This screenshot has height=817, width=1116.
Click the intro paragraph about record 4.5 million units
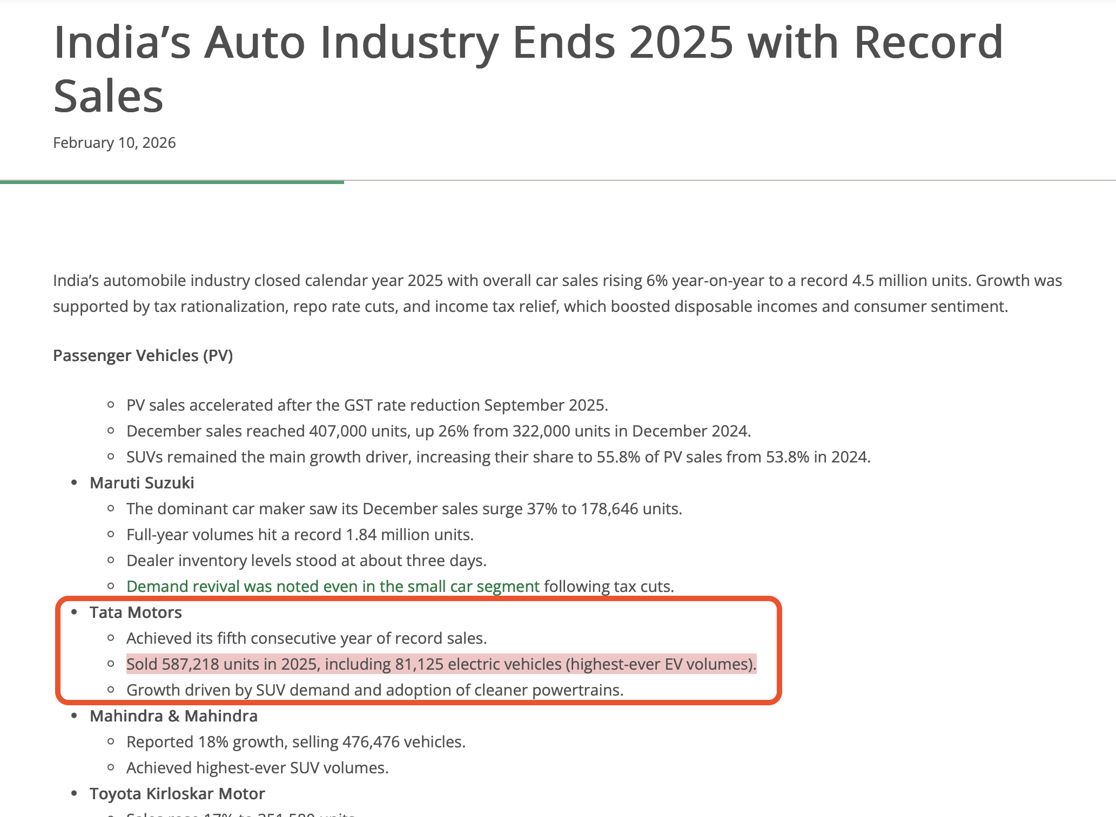[x=557, y=294]
